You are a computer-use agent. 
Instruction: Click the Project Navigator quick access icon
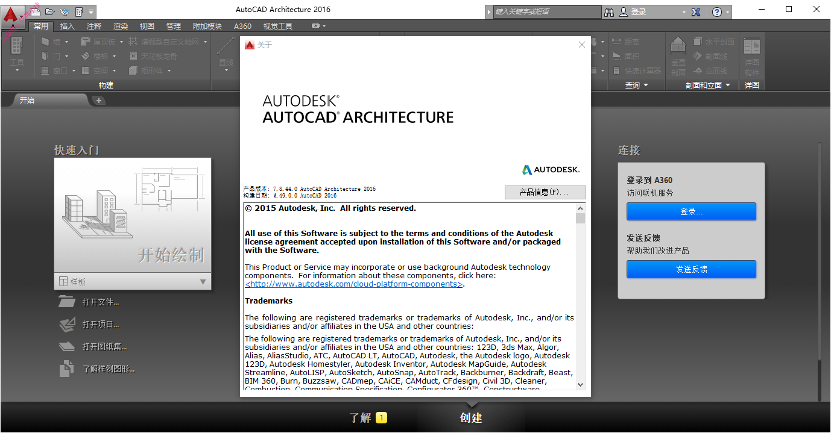point(78,11)
